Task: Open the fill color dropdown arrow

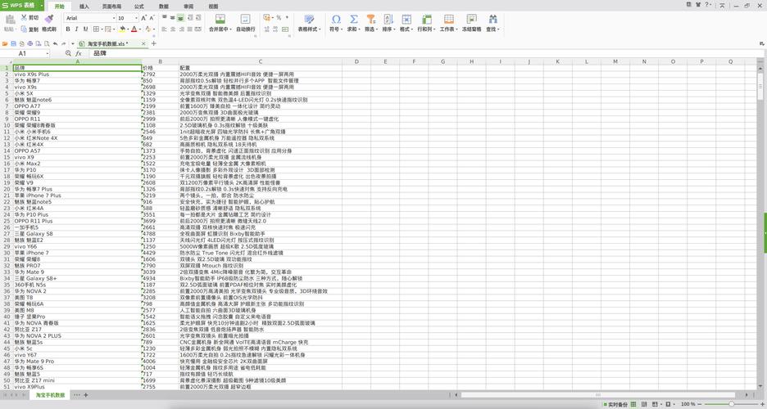Action: coord(128,29)
